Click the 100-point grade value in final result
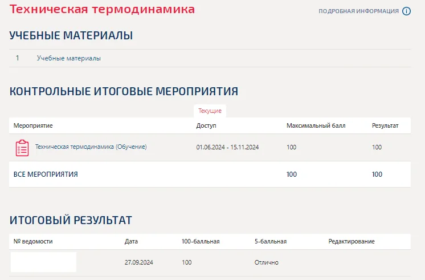Screen dimensions: 425x280 click(186, 262)
